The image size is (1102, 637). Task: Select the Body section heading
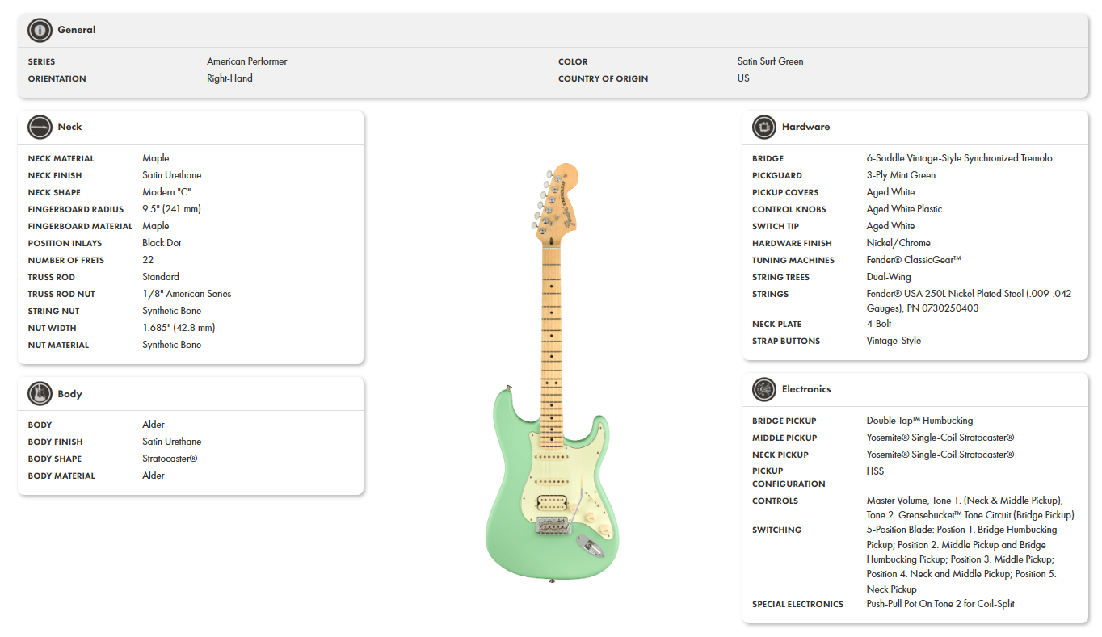tap(69, 394)
